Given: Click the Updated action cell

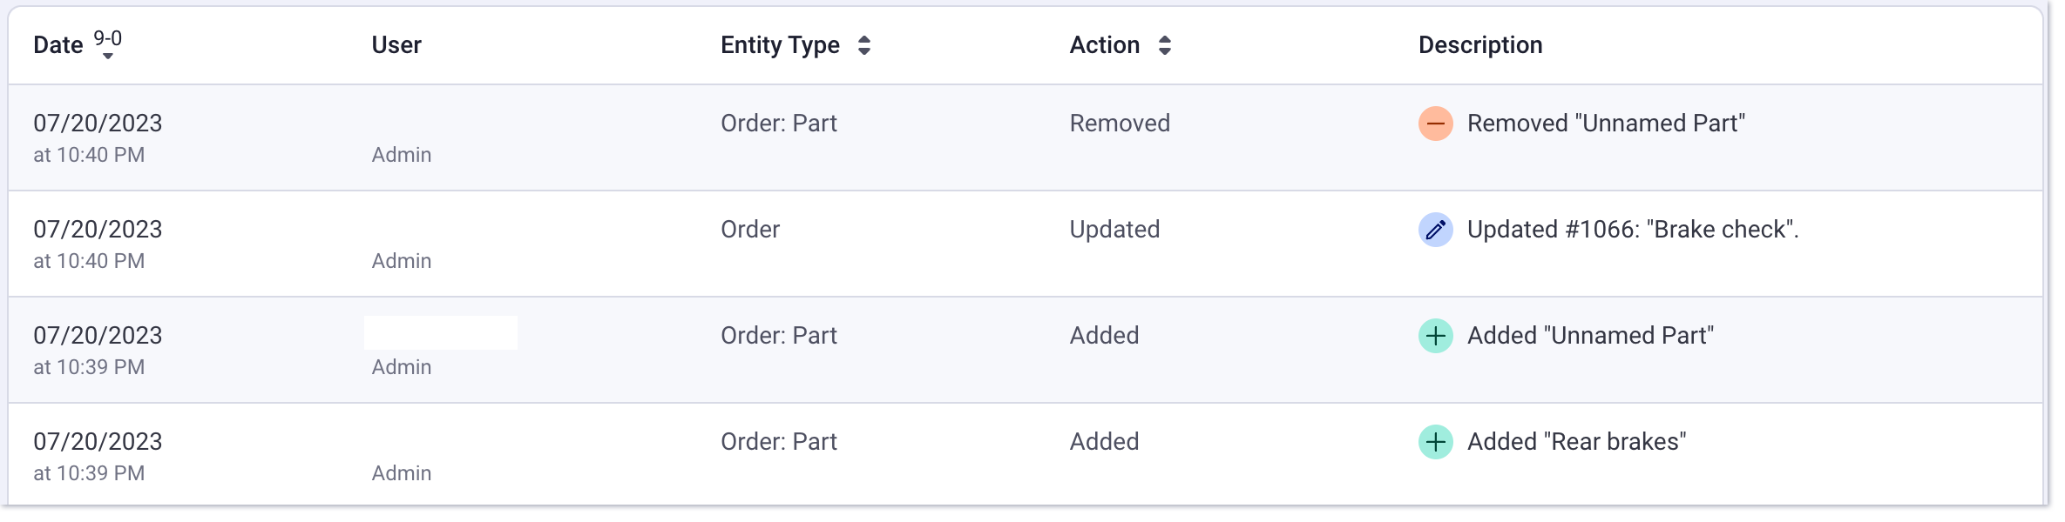Looking at the screenshot, I should (x=1114, y=230).
